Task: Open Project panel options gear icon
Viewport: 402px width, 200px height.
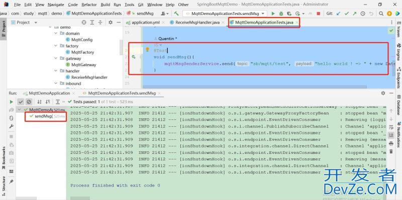Action: click(x=111, y=23)
